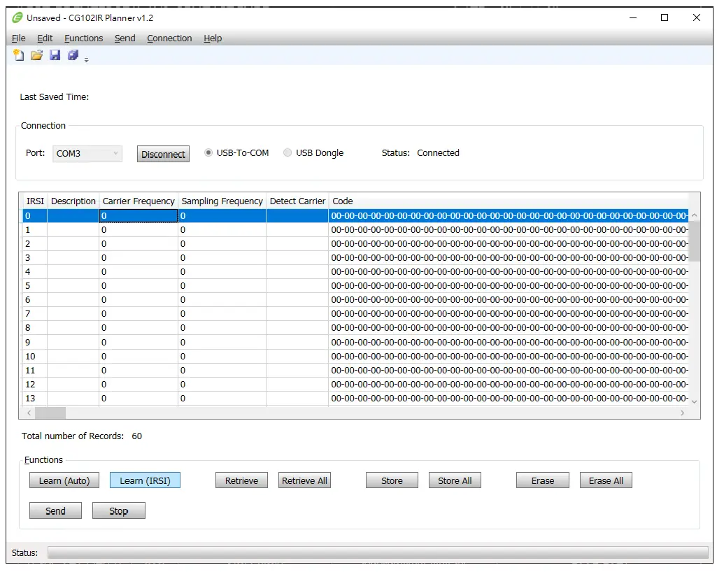The width and height of the screenshot is (717, 572).
Task: Open the Connection menu
Action: pyautogui.click(x=169, y=38)
